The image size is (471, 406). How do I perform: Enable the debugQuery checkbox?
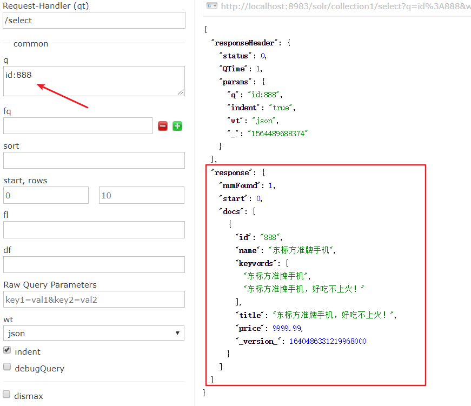pos(7,367)
